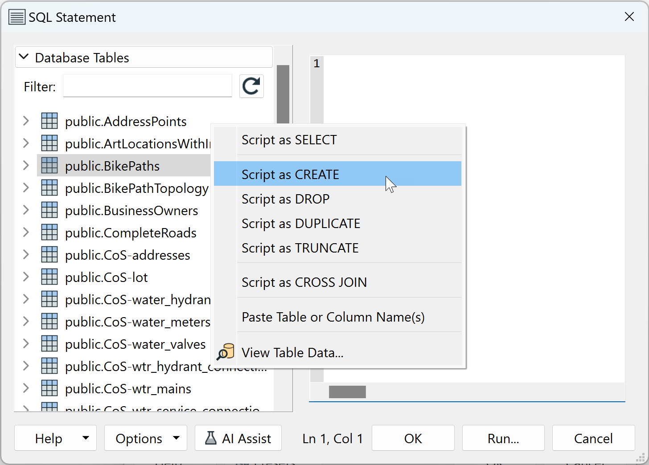Choose Script as CREATE from context menu
The image size is (649, 465).
tap(290, 174)
